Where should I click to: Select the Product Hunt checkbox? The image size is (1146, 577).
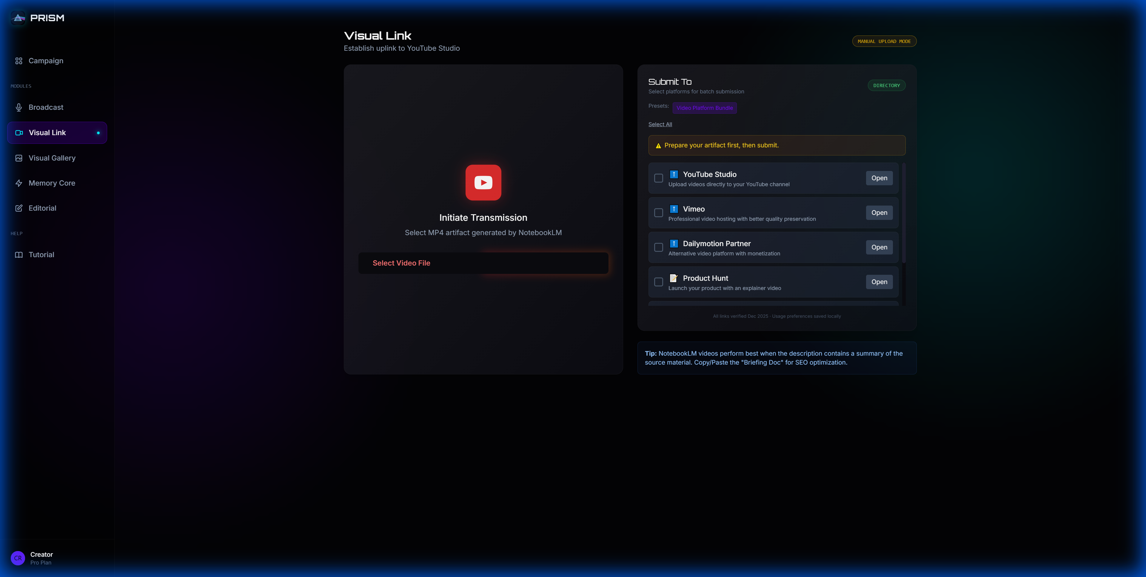coord(658,282)
